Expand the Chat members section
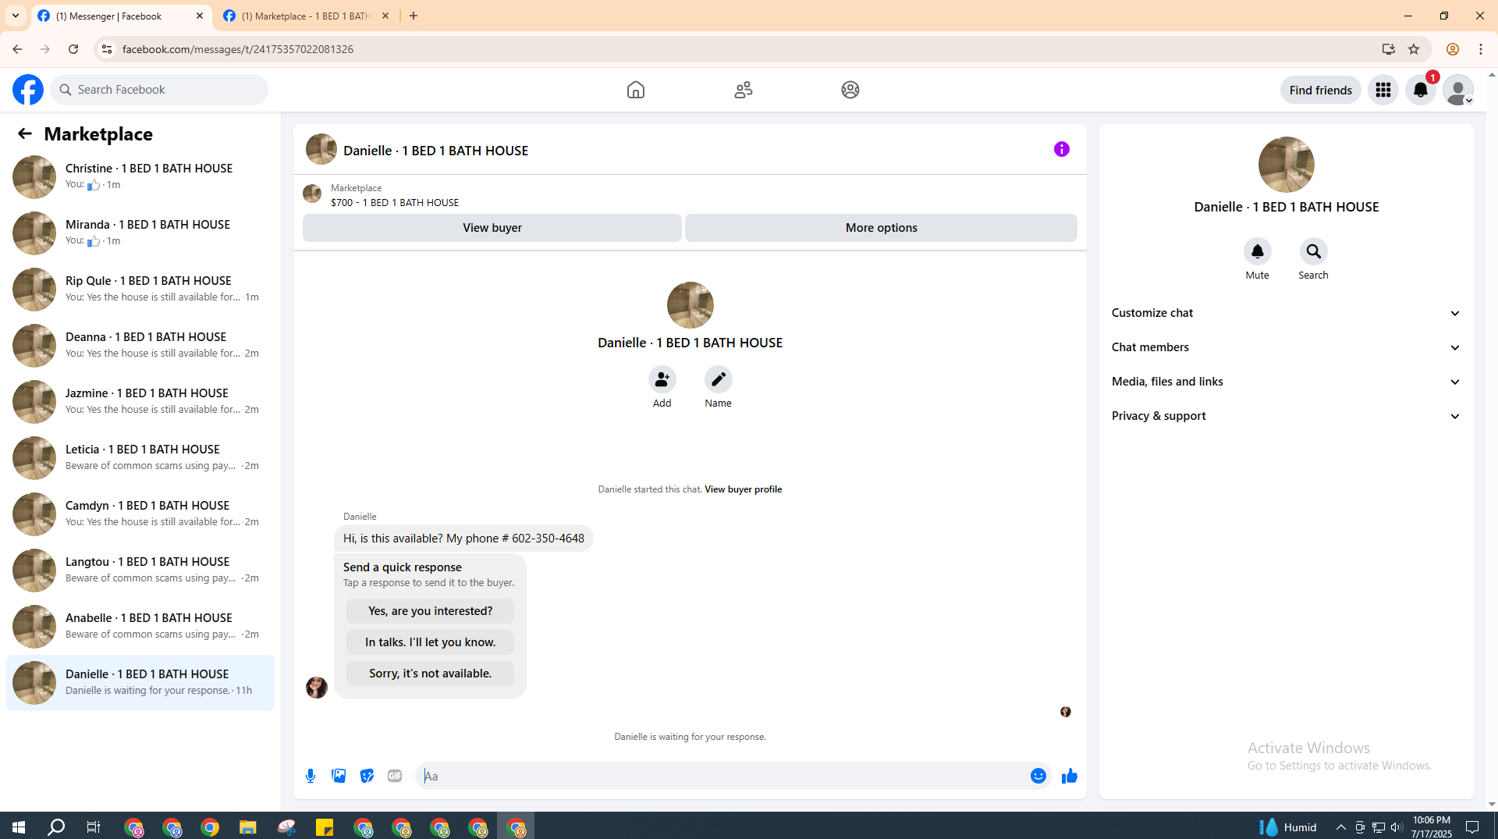 [1287, 347]
